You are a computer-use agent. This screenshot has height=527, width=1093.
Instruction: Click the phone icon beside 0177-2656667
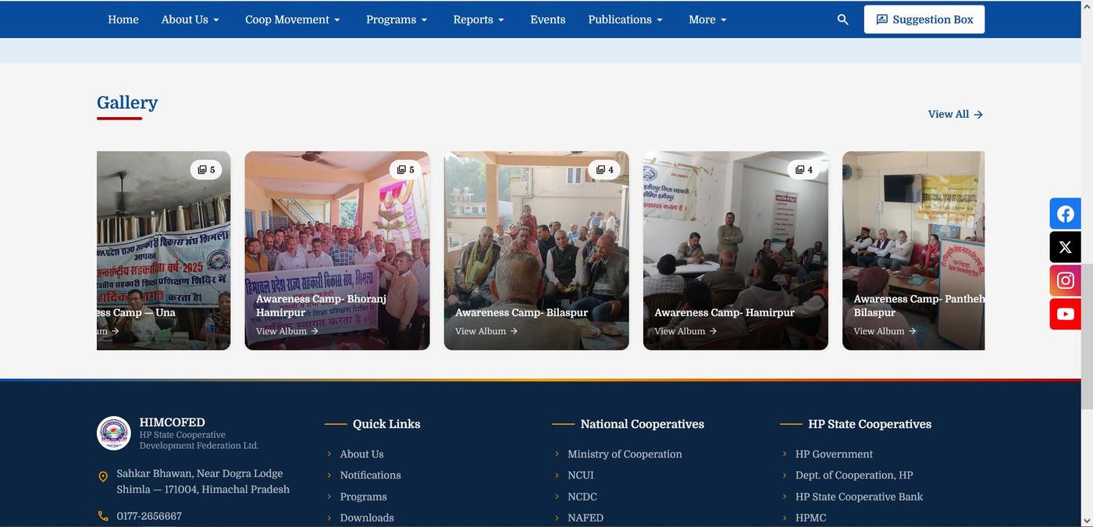(x=103, y=516)
